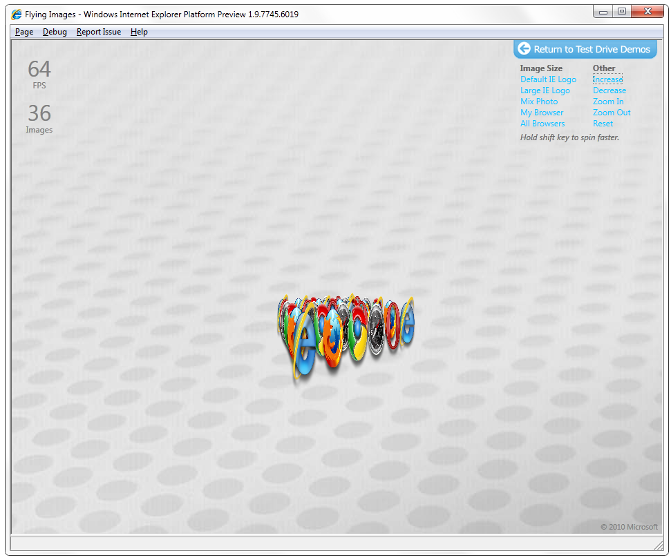Click the Internet Explorer title bar icon
This screenshot has width=671, height=560.
[x=17, y=14]
